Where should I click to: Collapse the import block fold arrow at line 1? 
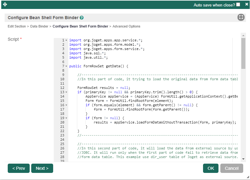click(x=66, y=40)
